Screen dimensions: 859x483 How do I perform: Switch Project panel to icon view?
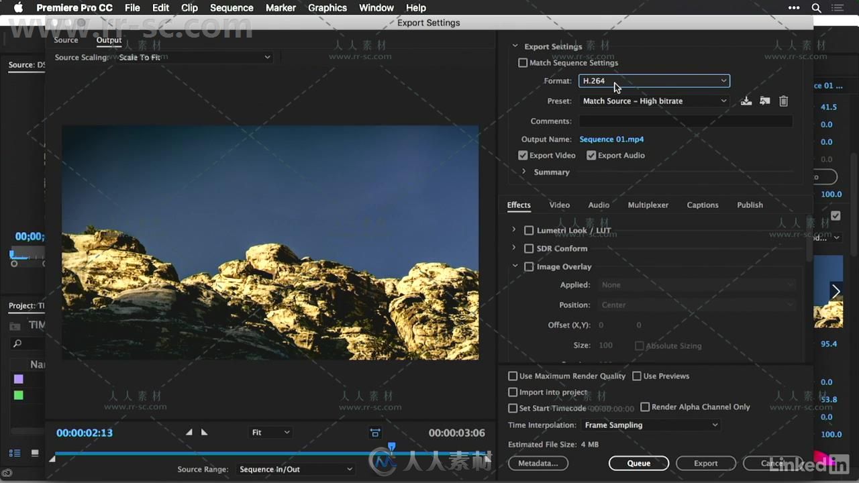[35, 453]
